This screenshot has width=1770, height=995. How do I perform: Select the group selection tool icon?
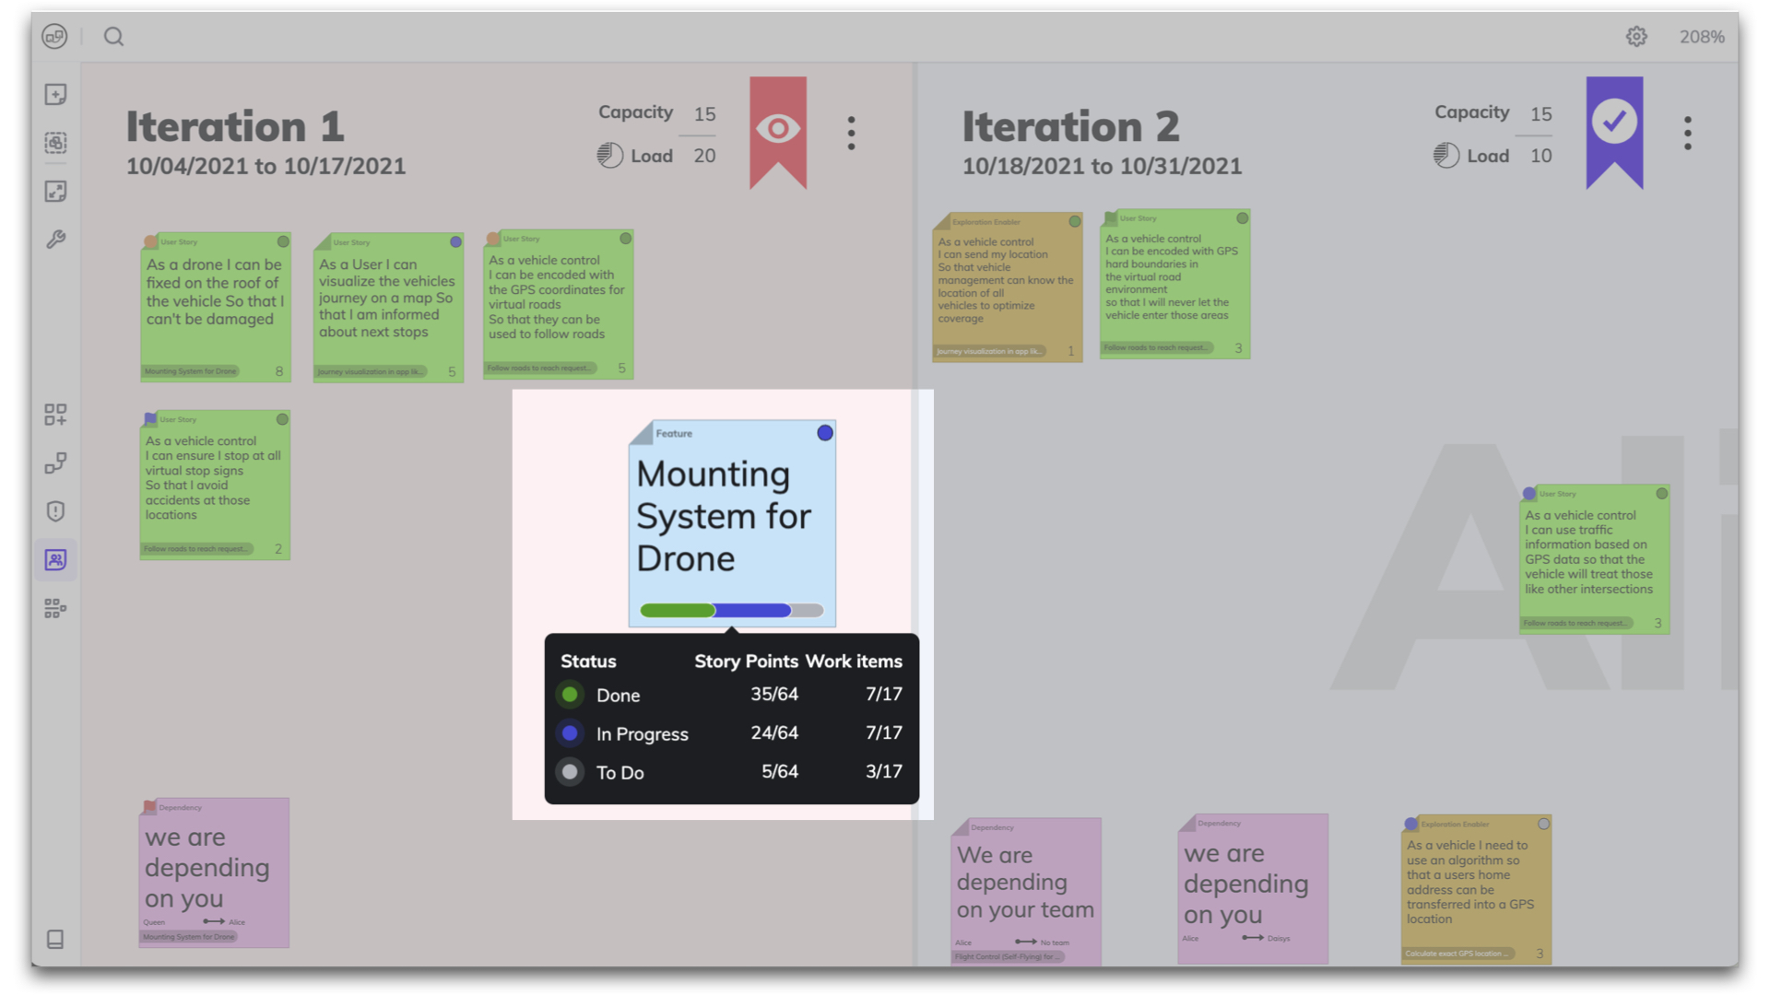(x=55, y=143)
